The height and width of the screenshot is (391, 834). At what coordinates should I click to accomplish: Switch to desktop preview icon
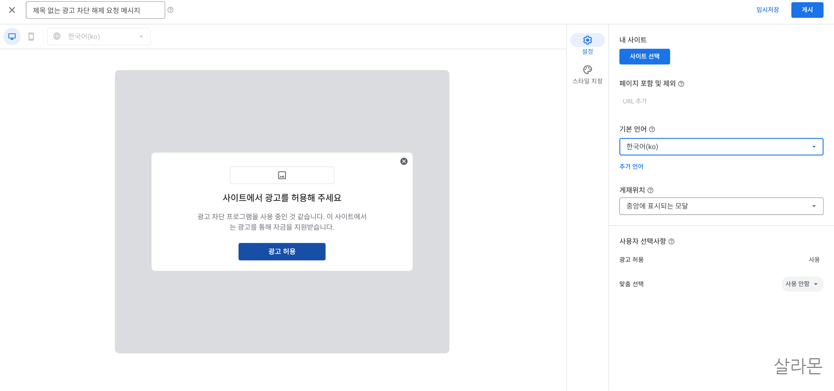[x=12, y=37]
